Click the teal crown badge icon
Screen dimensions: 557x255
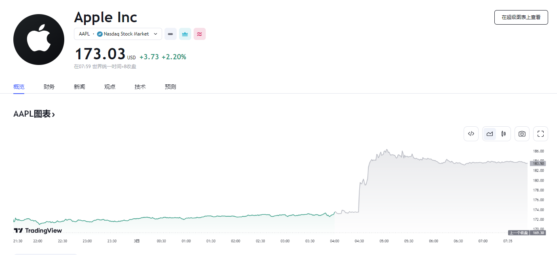[x=185, y=34]
